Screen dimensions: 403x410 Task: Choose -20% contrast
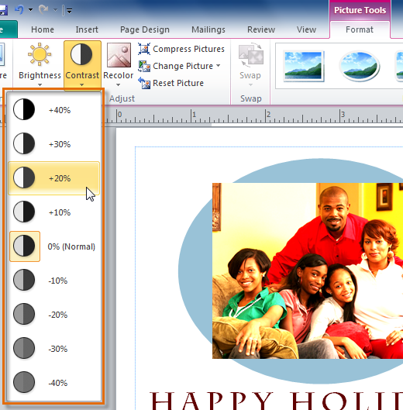(53, 315)
